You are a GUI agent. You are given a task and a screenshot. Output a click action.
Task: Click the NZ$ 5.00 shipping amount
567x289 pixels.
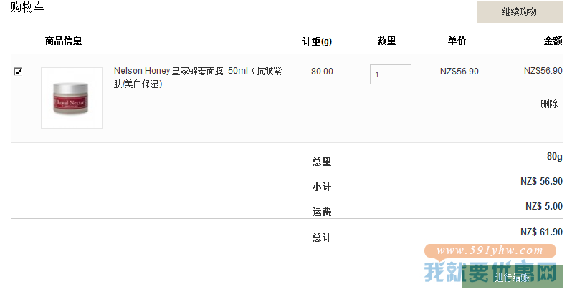pos(543,206)
